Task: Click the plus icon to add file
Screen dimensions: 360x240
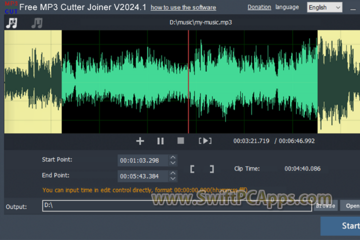Action: coord(140,141)
